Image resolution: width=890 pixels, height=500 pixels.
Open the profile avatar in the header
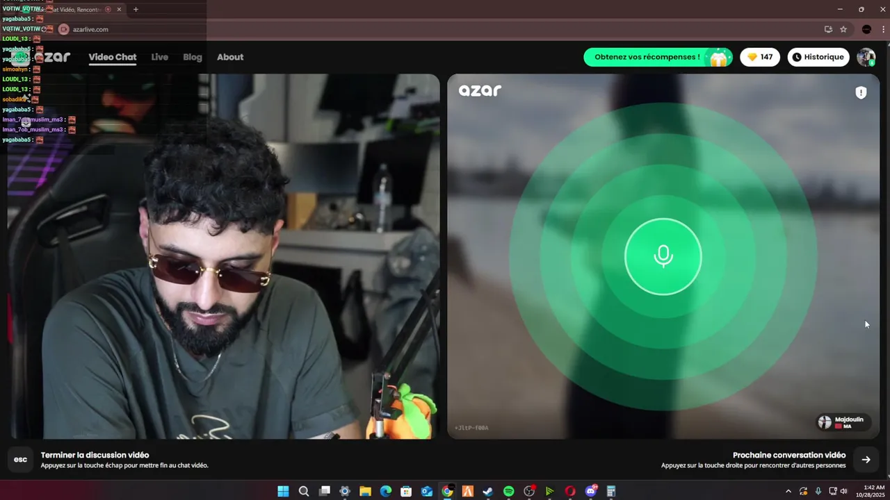pyautogui.click(x=866, y=57)
